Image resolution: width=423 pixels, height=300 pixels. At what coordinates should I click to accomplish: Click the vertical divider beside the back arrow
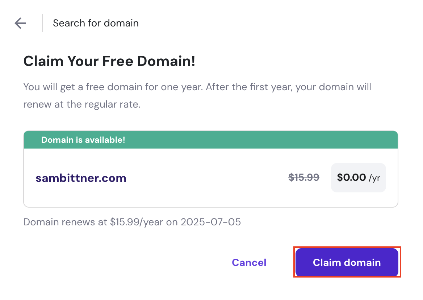[x=42, y=23]
